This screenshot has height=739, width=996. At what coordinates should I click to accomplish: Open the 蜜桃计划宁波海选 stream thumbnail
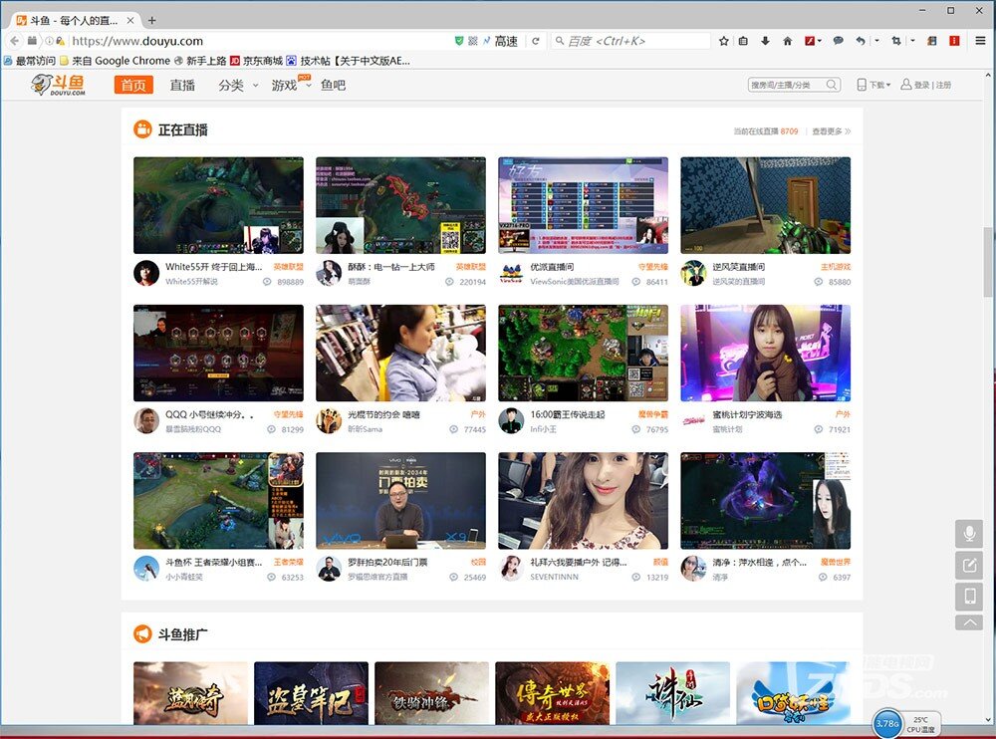coord(765,353)
